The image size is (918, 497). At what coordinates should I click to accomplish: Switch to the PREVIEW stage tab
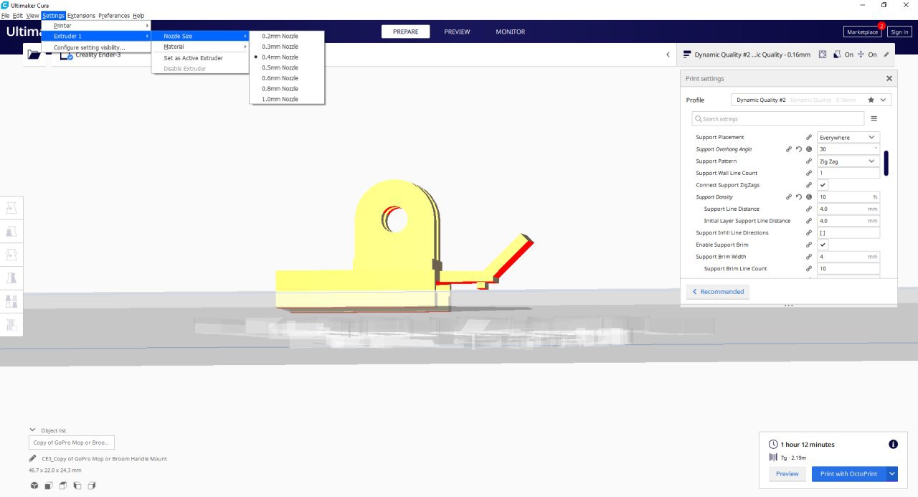click(x=457, y=32)
